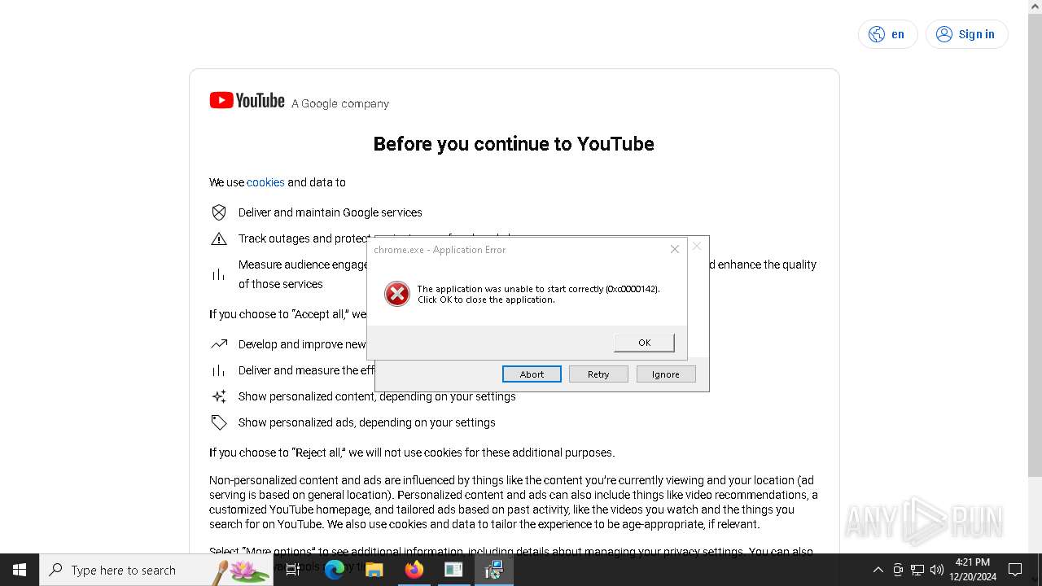Click warning triangle icon beside Track outages
The width and height of the screenshot is (1042, 586).
click(x=219, y=238)
